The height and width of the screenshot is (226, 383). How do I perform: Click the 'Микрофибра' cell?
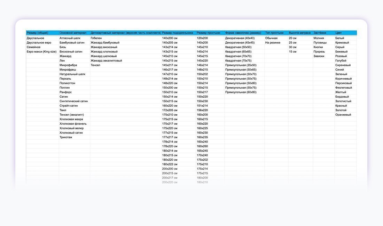(68, 65)
